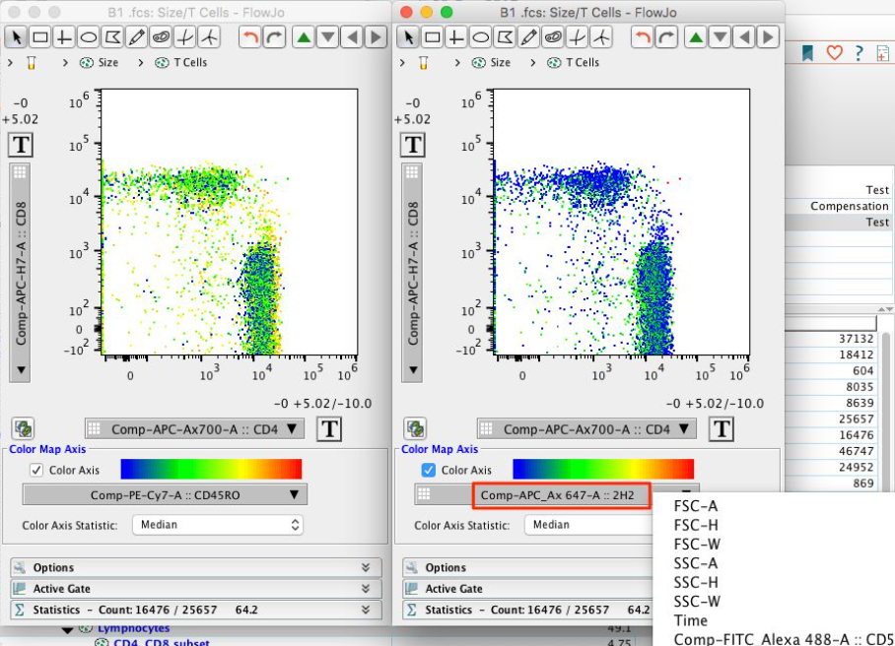
Task: Choose FSC-A from the parameter list
Action: pos(695,506)
